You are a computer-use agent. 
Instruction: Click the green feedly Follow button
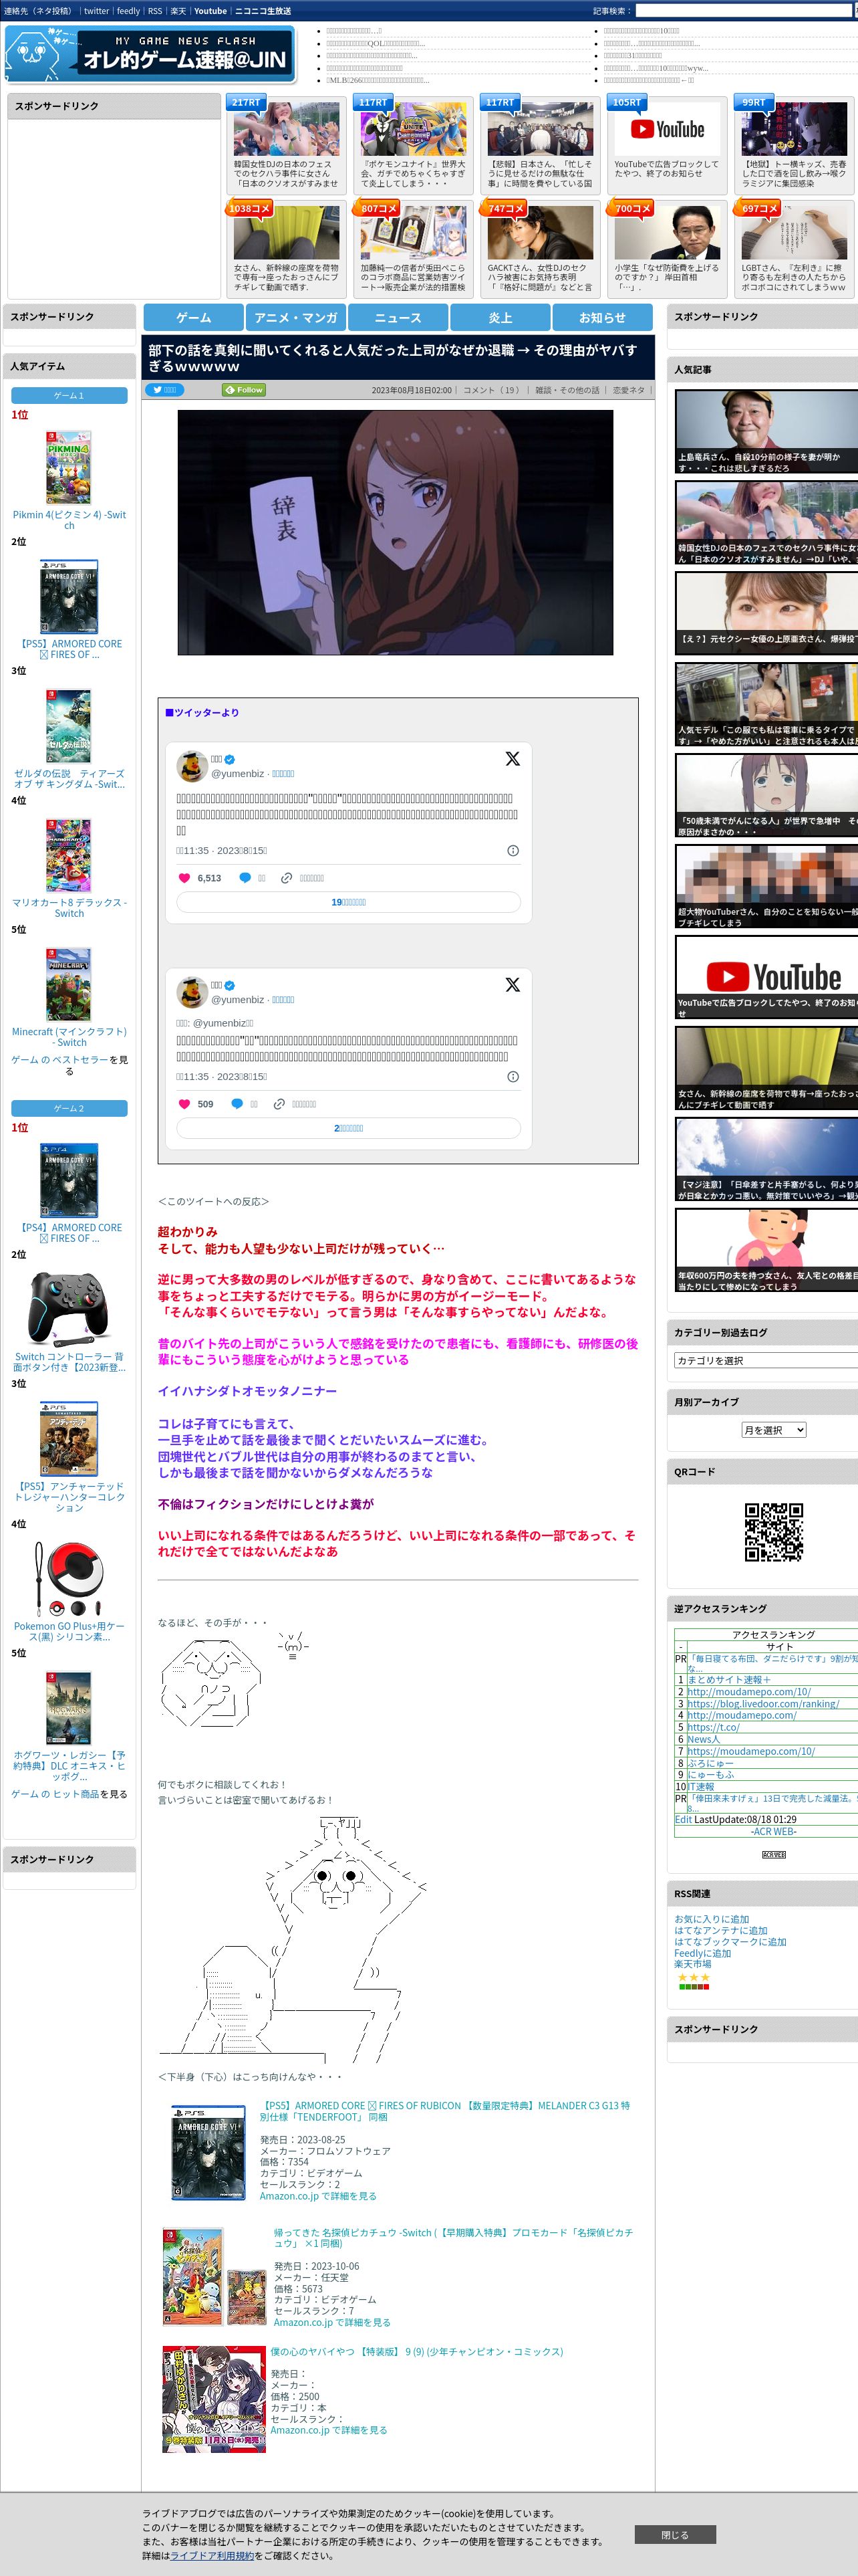(x=244, y=390)
